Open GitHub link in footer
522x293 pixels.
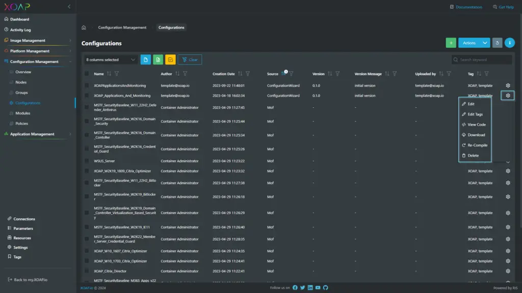325,288
